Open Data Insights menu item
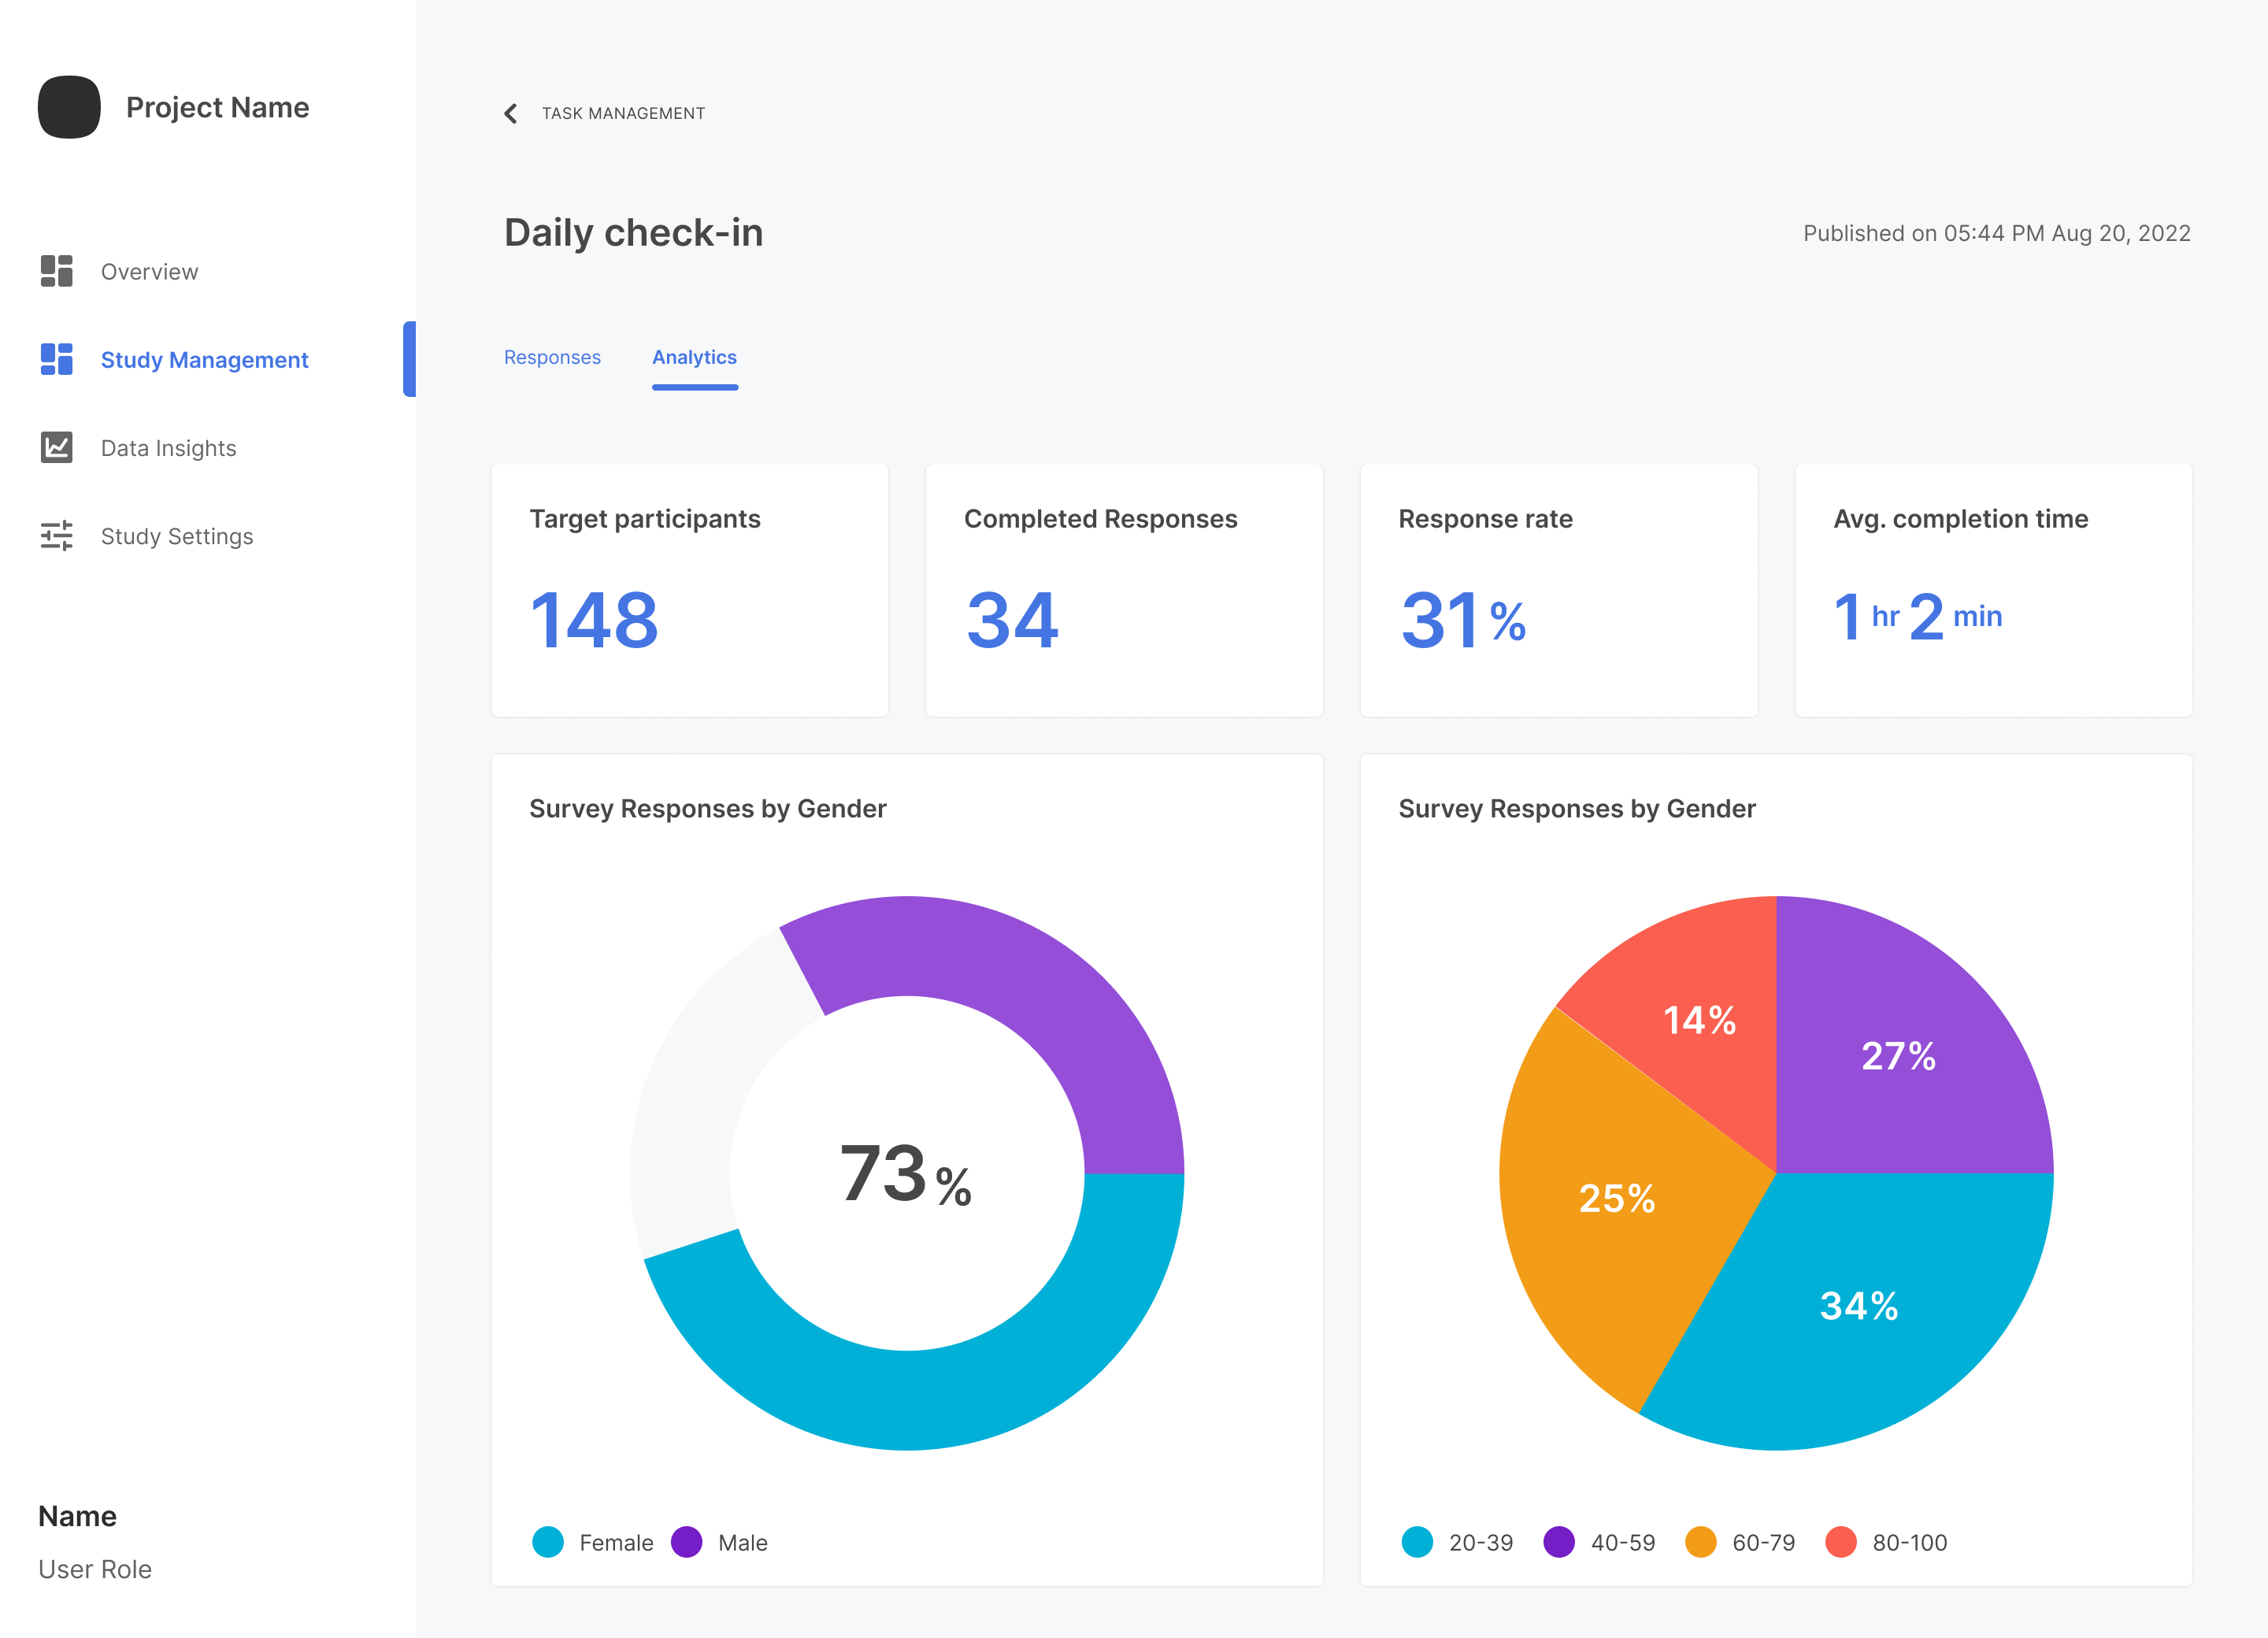2268x1638 pixels. pyautogui.click(x=168, y=448)
